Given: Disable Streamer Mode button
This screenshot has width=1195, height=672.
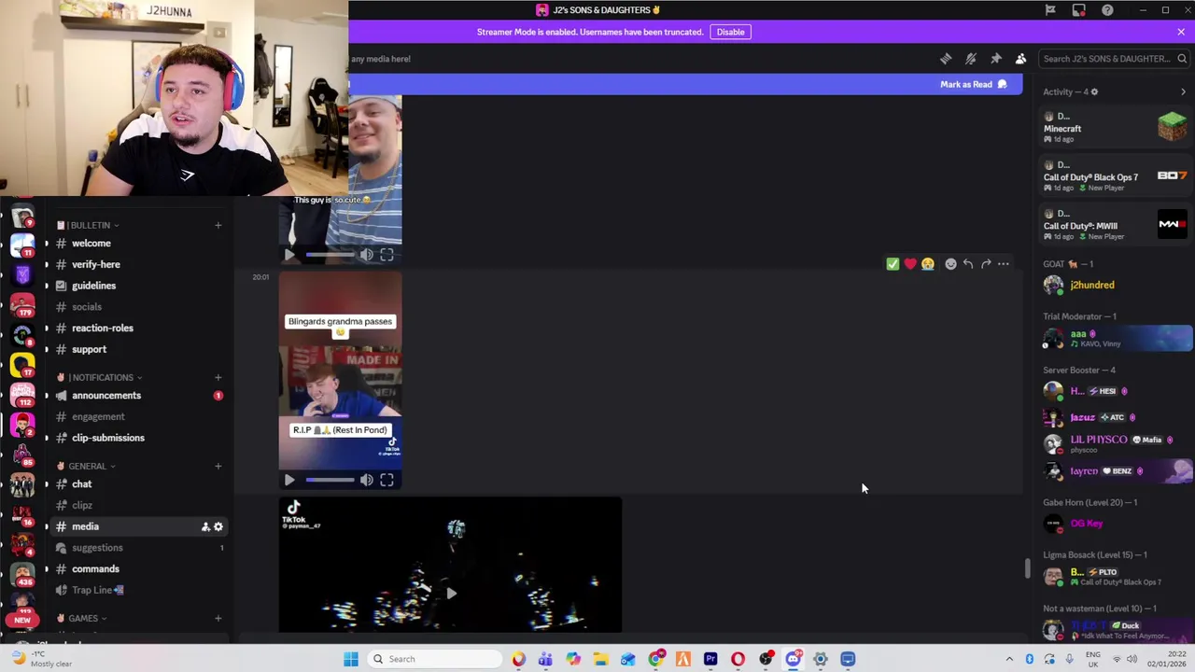Looking at the screenshot, I should [730, 32].
